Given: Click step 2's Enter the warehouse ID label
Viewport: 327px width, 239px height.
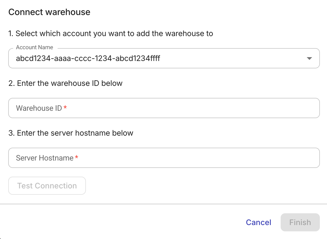Looking at the screenshot, I should tap(65, 83).
